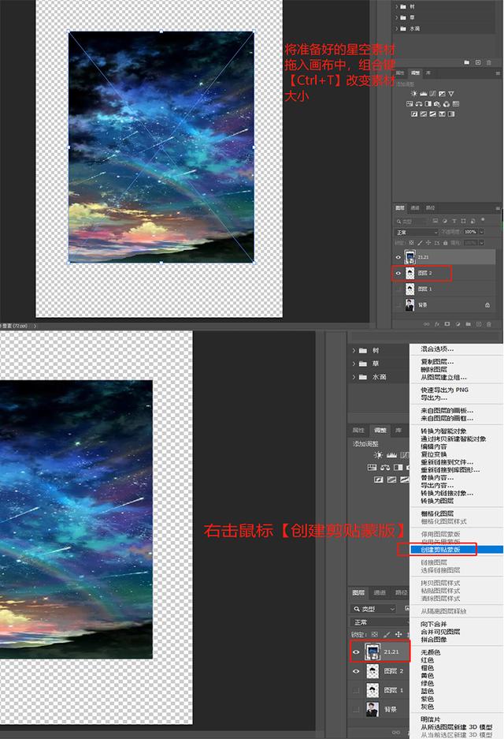504x739 pixels.
Task: Open 库 tab in upper screenshot
Action: (x=428, y=73)
